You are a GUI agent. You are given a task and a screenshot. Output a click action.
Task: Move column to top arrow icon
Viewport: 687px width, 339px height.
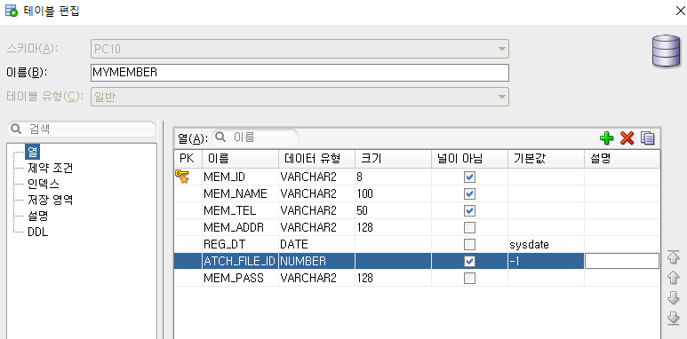point(673,257)
